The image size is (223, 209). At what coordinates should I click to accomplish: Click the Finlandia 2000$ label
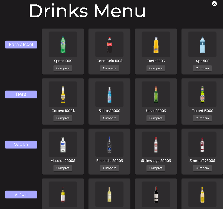pyautogui.click(x=110, y=160)
